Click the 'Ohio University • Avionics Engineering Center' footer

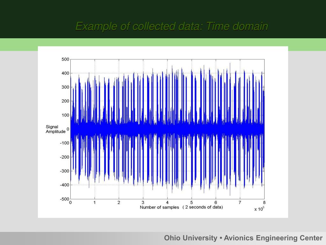(x=243, y=238)
